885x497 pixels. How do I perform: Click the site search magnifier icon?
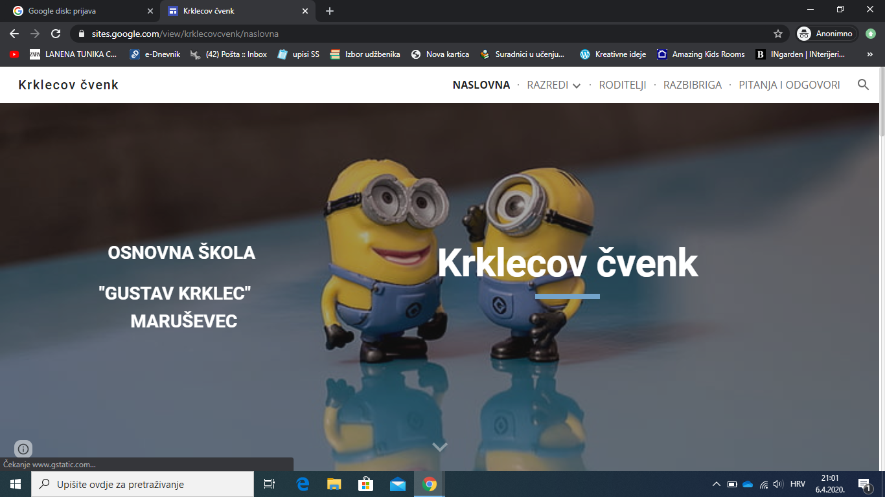[863, 85]
